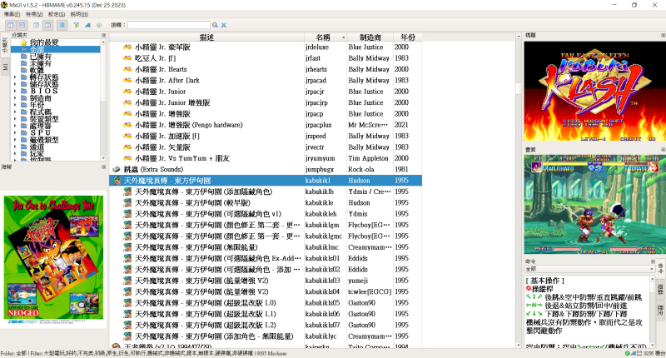Click the Kabuki Klash title screen image

(594, 92)
